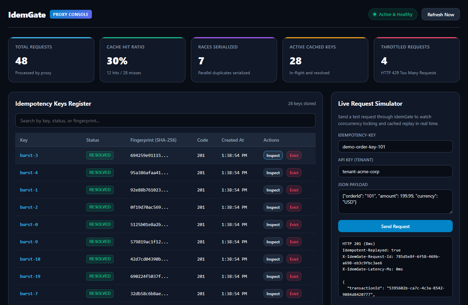This screenshot has height=305, width=468.
Task: Click the Refresh Now button
Action: (441, 15)
